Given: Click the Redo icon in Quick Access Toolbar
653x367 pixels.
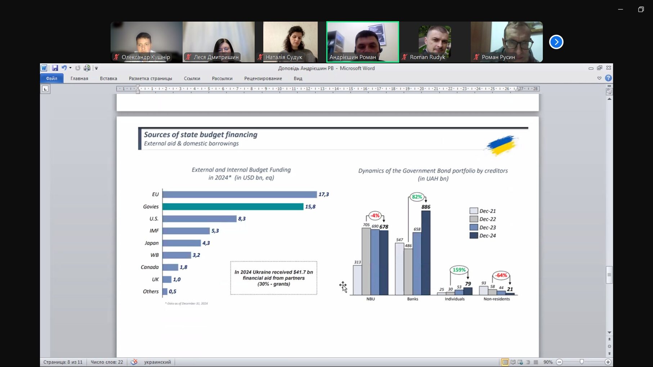Looking at the screenshot, I should pyautogui.click(x=78, y=68).
